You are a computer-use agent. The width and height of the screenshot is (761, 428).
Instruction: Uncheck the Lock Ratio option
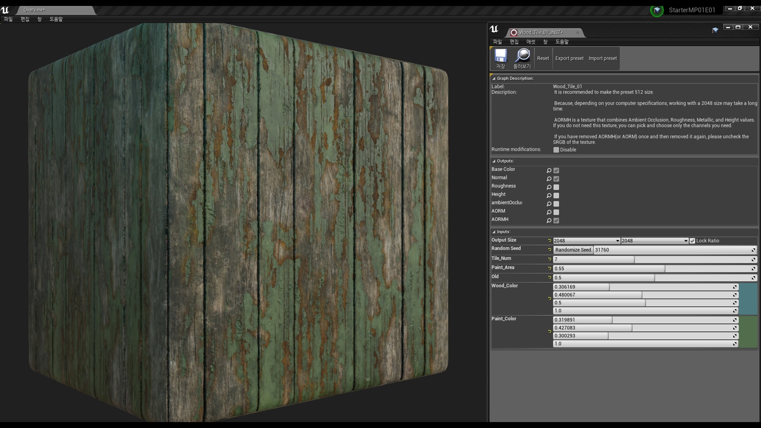coord(692,241)
